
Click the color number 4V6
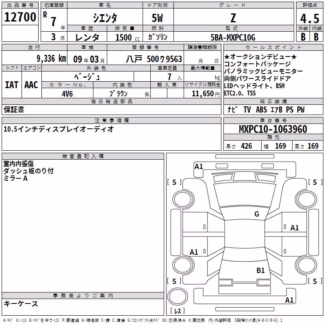point(67,94)
